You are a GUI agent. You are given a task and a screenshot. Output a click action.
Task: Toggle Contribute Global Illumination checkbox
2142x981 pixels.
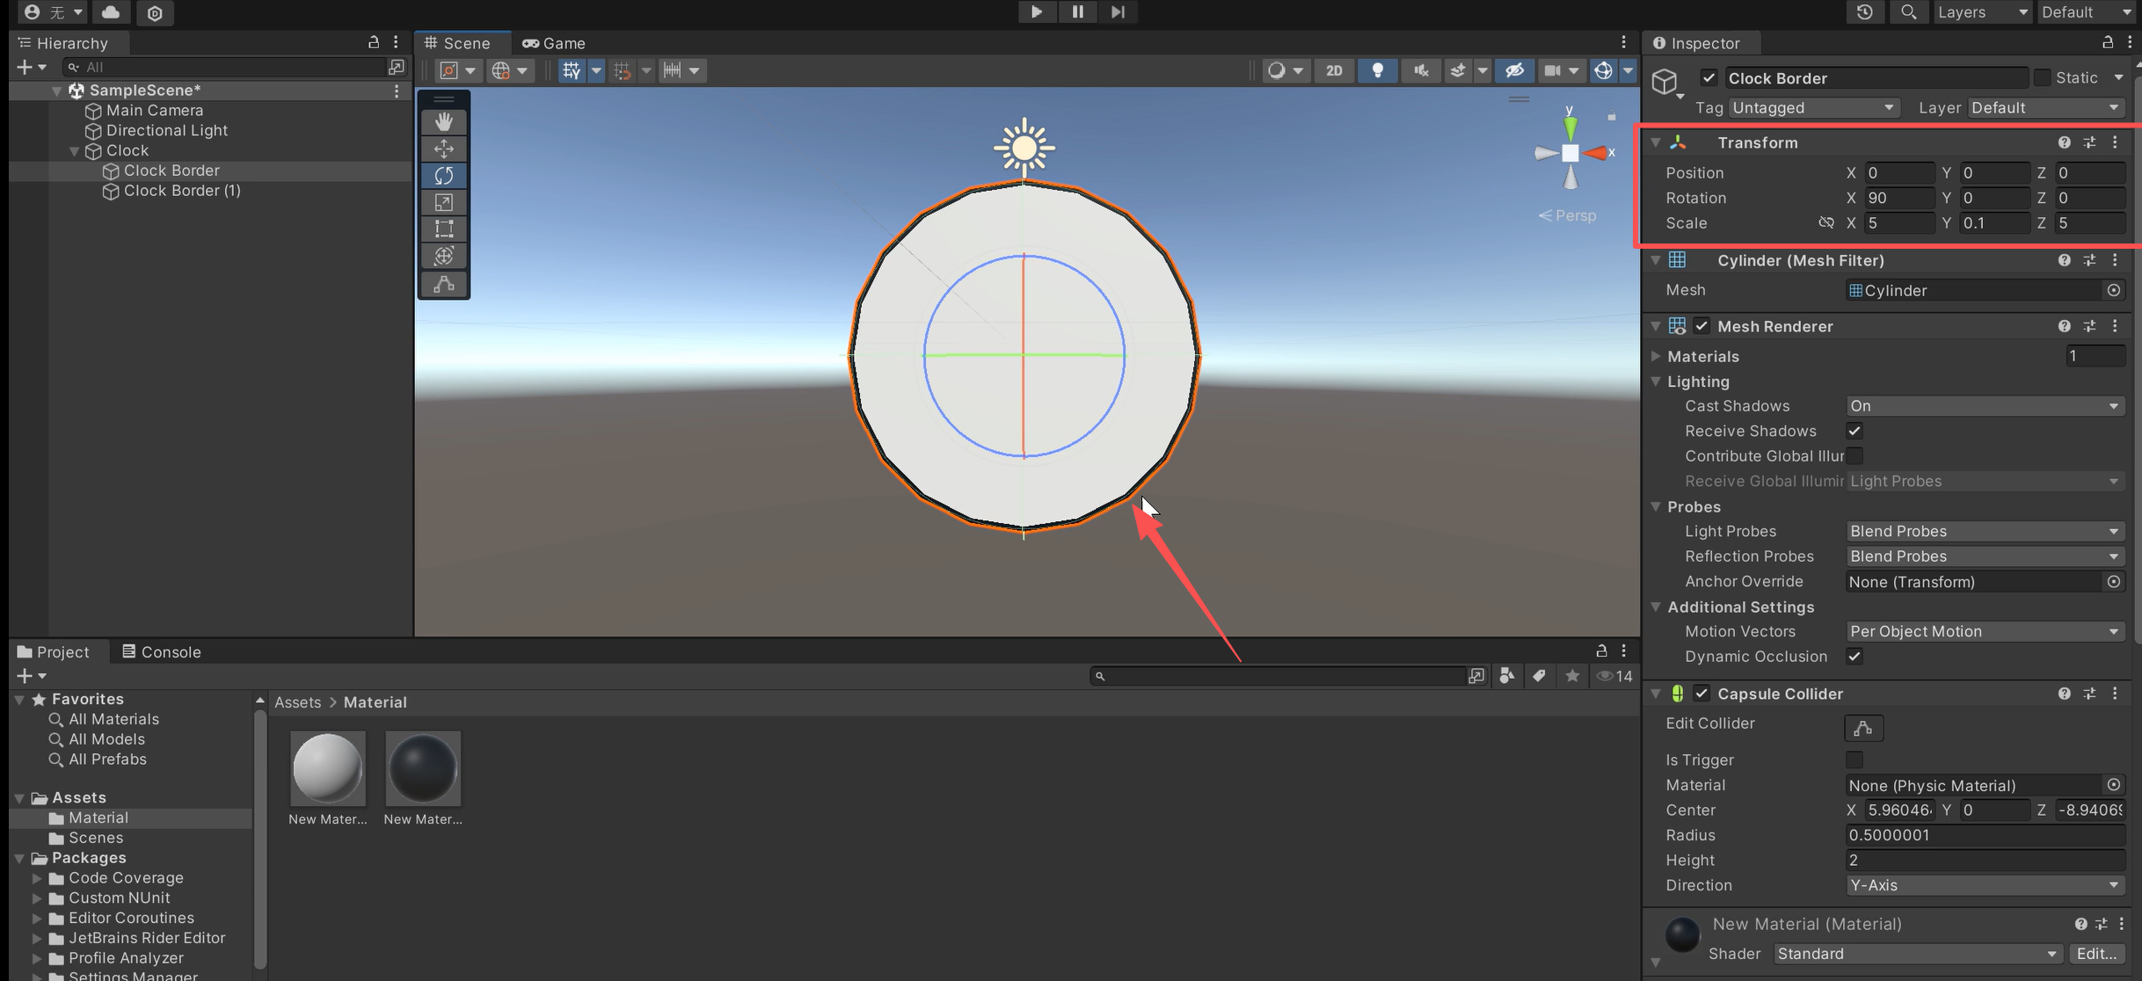pyautogui.click(x=1854, y=456)
